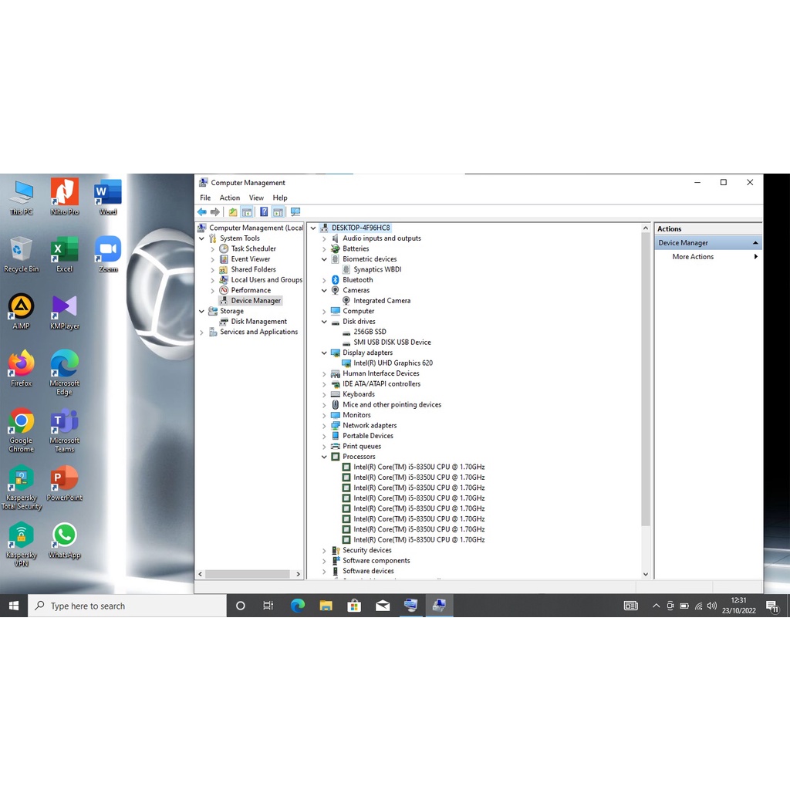Select Intel(R) UHD Graphics 620 device
The height and width of the screenshot is (790, 790).
point(387,363)
